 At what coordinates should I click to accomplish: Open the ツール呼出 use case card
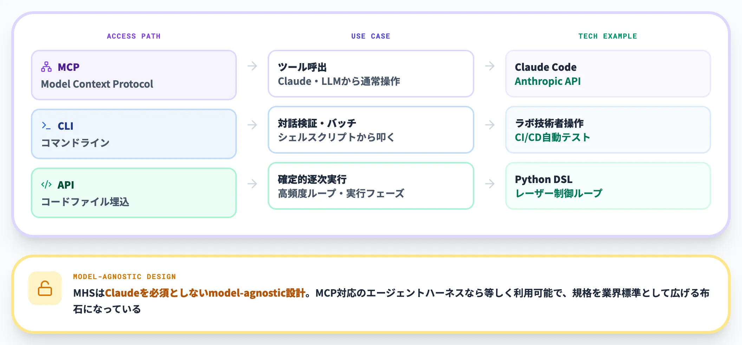coord(371,74)
